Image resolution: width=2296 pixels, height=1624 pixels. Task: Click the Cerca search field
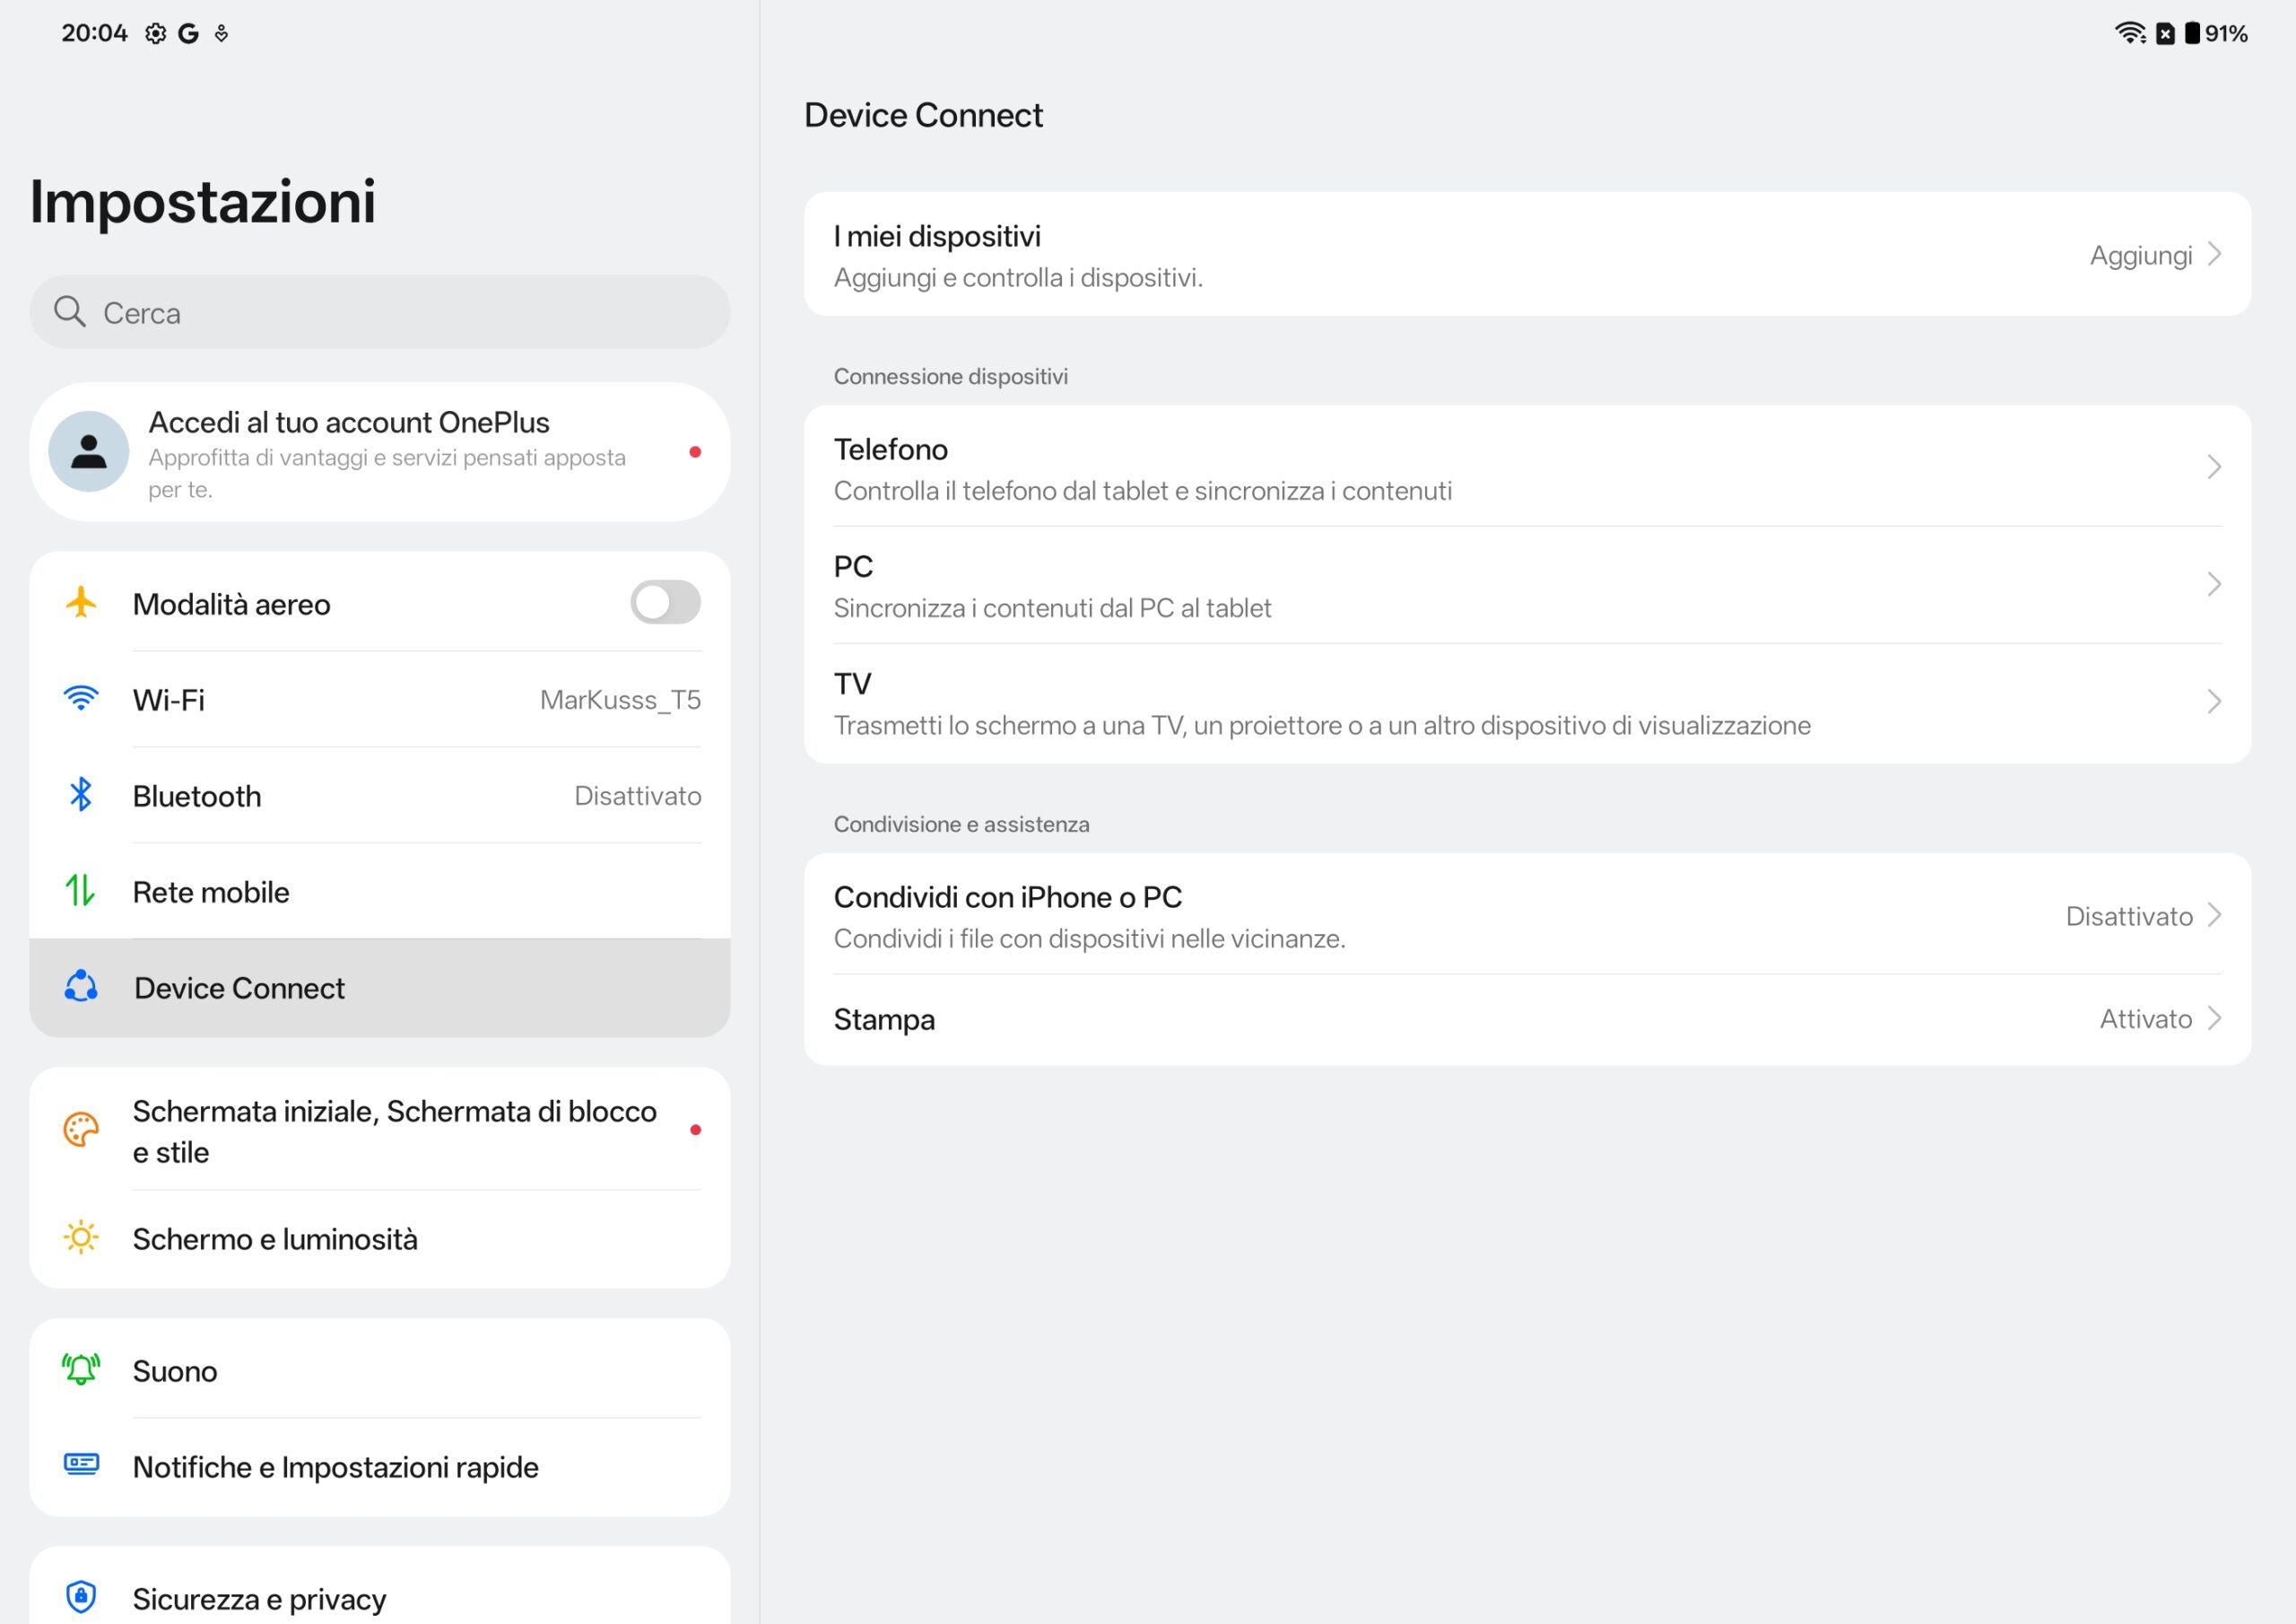(380, 313)
